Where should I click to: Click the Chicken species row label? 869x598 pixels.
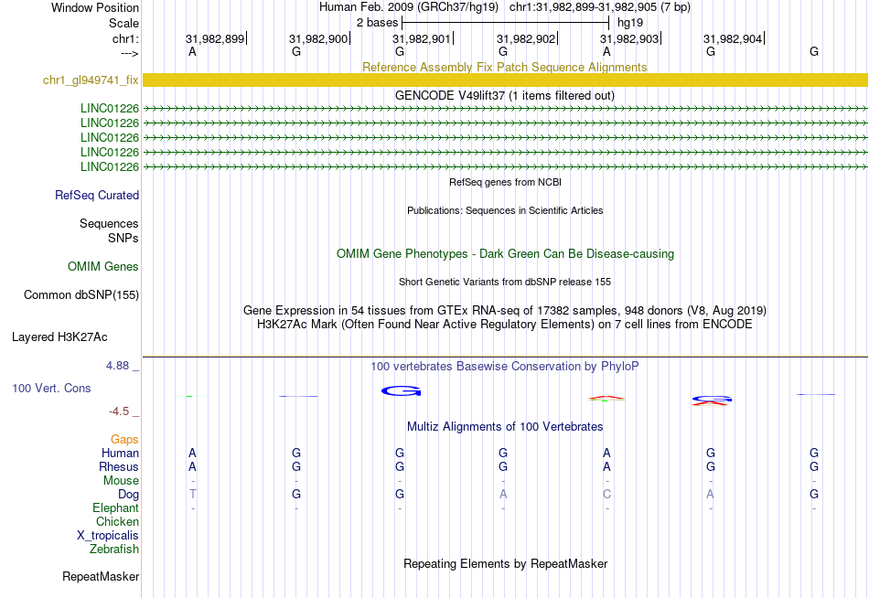tap(117, 521)
